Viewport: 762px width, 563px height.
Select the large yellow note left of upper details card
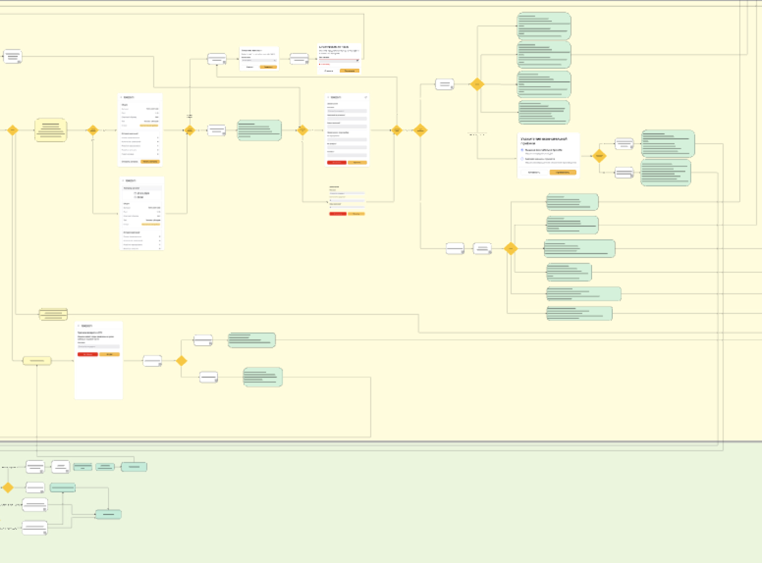[x=51, y=130]
